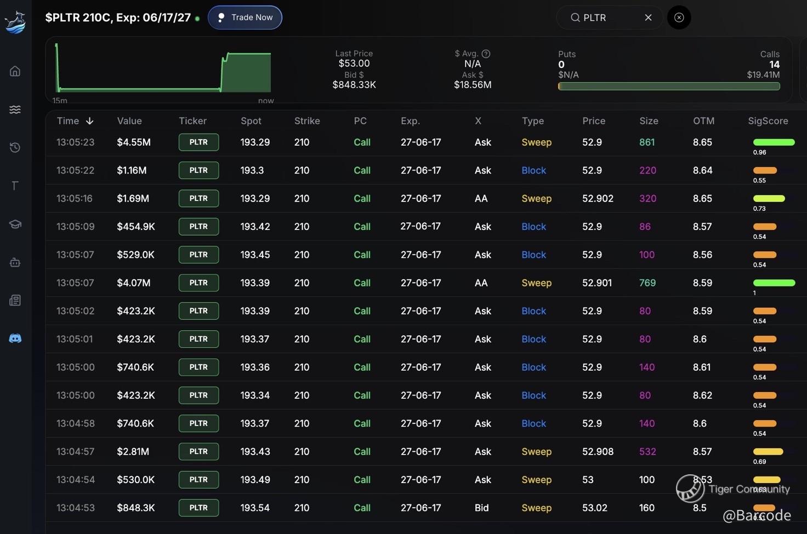807x534 pixels.
Task: Sort by the SigScore column header
Action: [x=768, y=121]
